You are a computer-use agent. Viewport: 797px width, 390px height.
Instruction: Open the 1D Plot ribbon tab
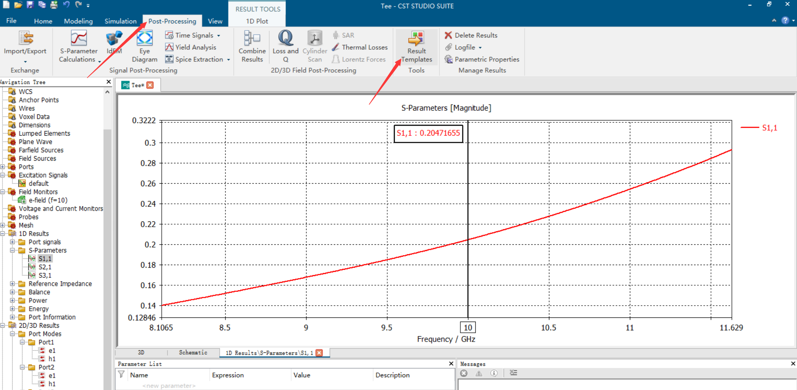257,21
